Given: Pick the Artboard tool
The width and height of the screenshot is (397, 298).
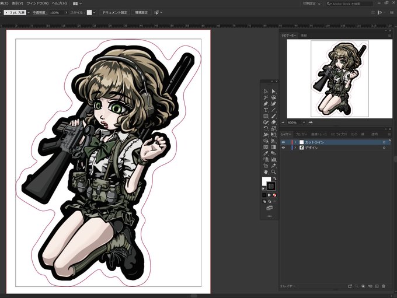Looking at the screenshot, I should pos(266,166).
